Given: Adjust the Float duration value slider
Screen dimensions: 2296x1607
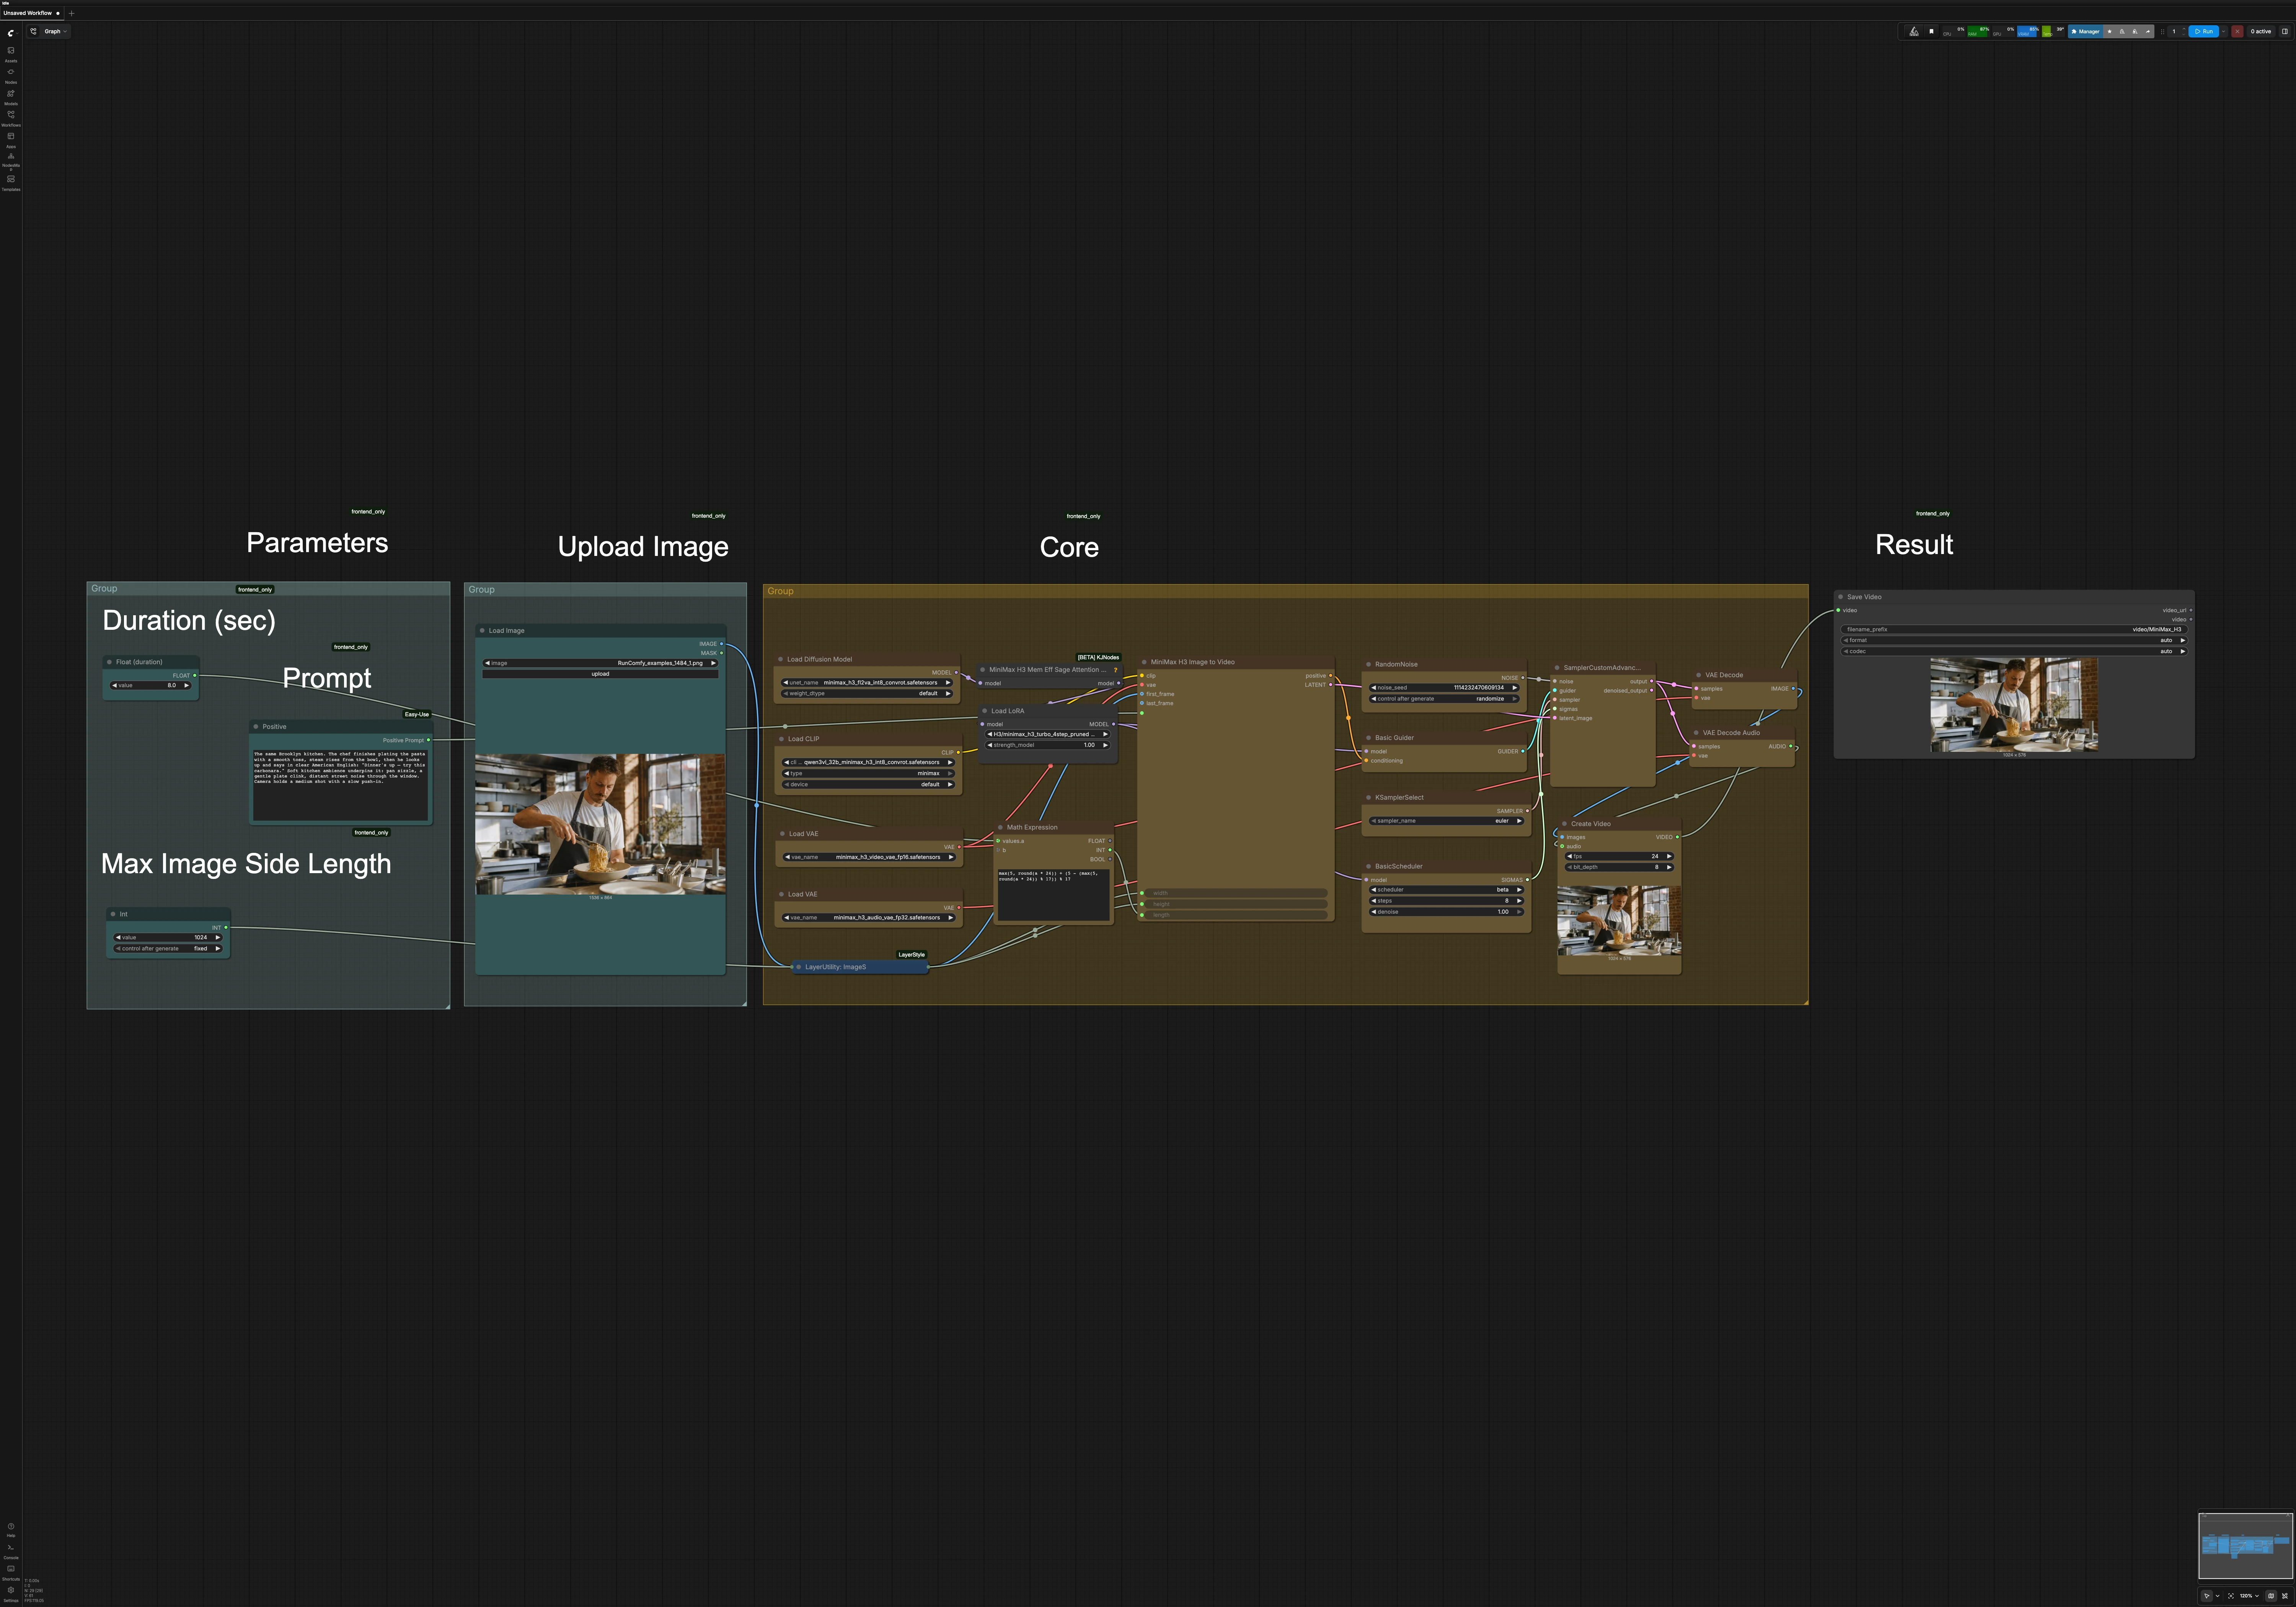Looking at the screenshot, I should [151, 686].
